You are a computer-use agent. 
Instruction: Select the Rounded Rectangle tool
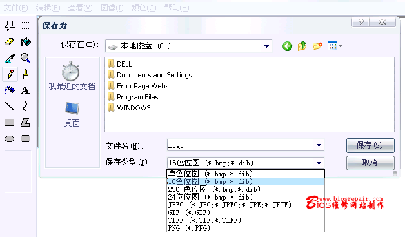25,139
